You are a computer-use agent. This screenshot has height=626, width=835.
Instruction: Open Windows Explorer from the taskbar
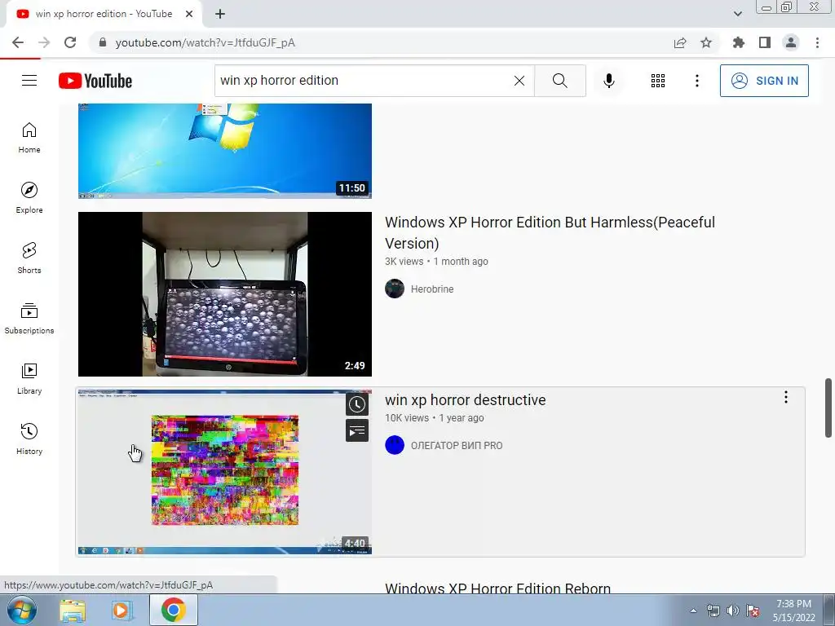73,610
